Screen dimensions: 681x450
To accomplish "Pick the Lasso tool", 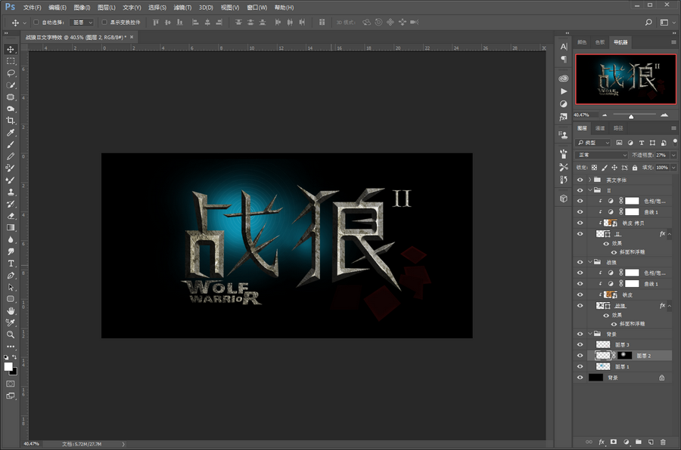I will point(11,73).
